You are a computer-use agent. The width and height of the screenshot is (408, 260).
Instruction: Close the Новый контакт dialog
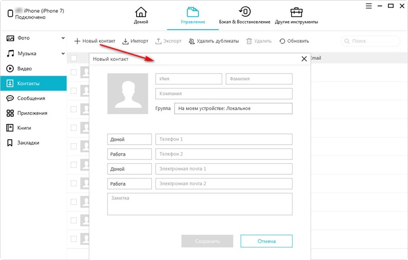tap(304, 59)
